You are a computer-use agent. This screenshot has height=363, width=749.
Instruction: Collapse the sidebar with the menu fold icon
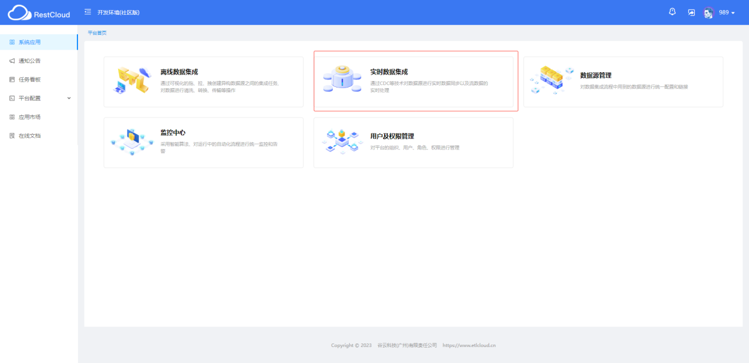point(88,12)
